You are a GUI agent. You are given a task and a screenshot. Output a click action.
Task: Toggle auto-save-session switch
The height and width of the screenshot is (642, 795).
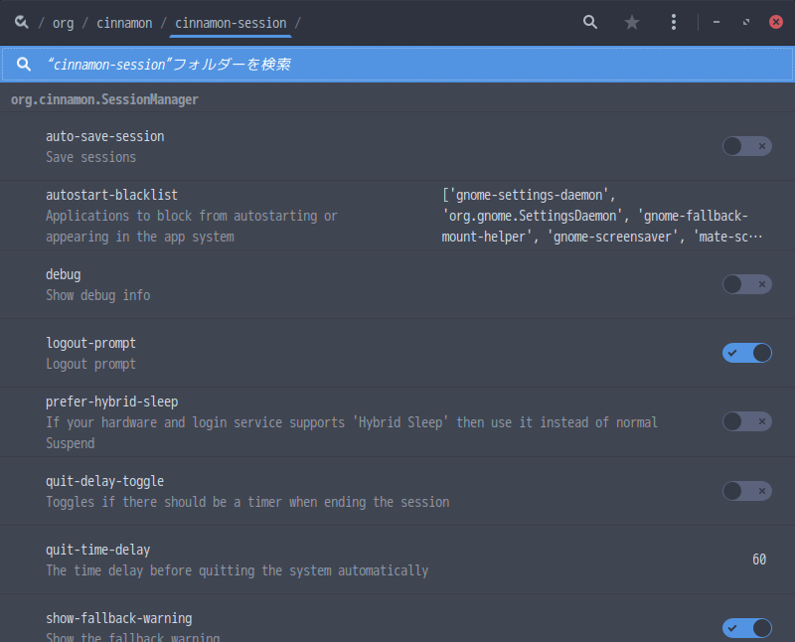point(747,146)
